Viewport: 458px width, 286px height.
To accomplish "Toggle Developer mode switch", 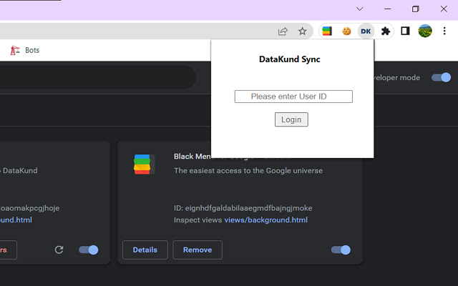I will (x=441, y=77).
